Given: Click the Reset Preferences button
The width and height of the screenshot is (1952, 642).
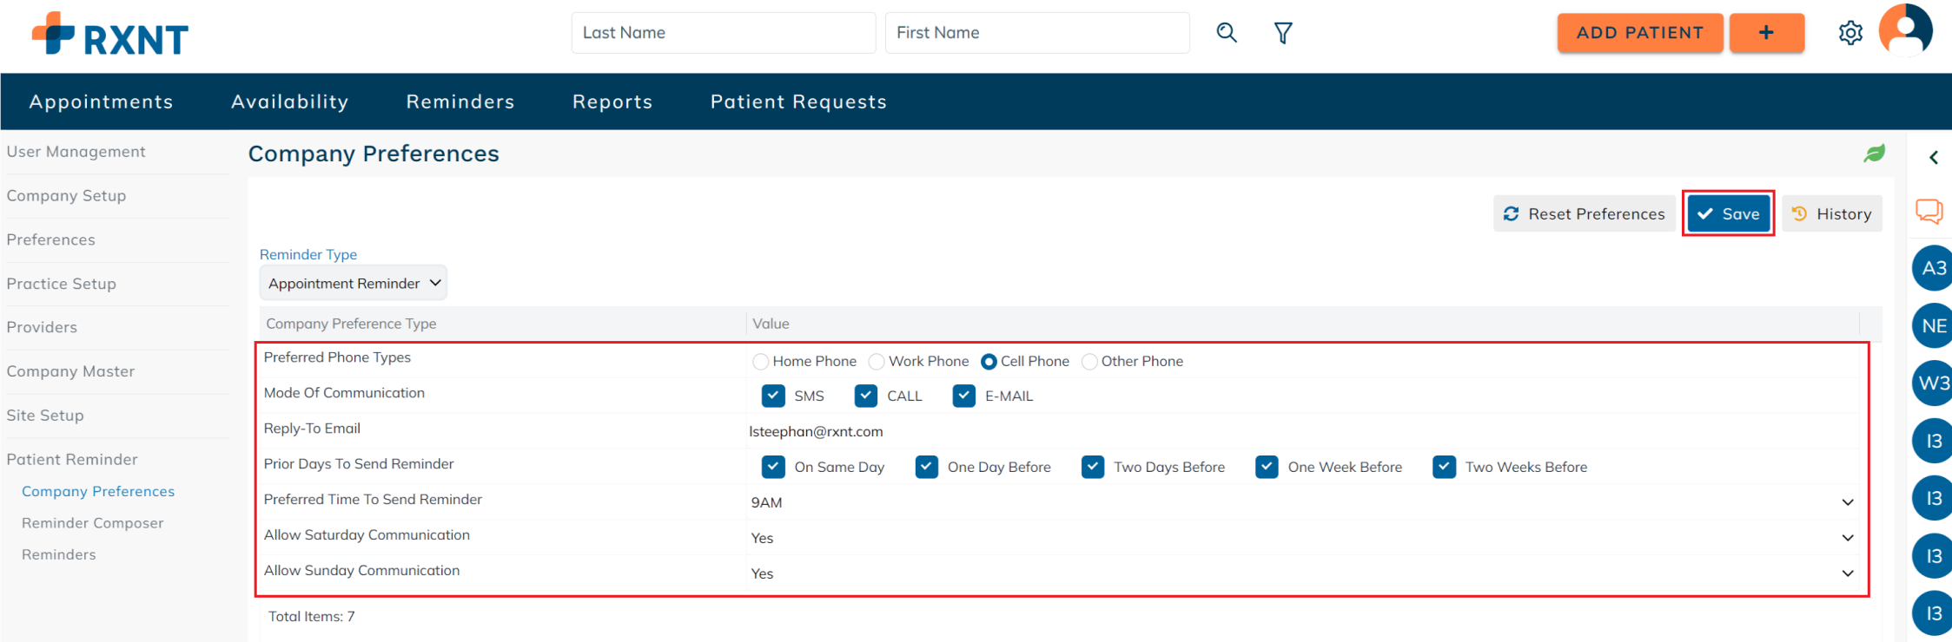Looking at the screenshot, I should tap(1584, 213).
